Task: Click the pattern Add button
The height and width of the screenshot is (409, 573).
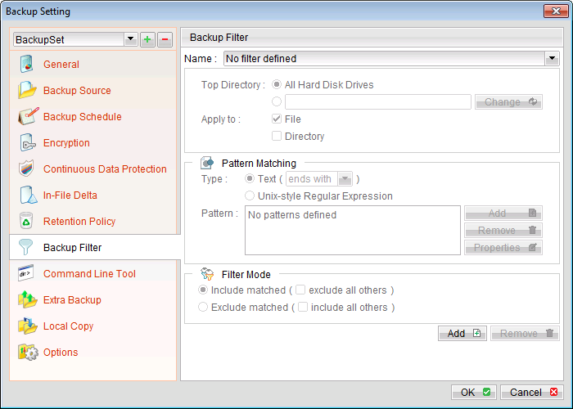Action: [503, 213]
